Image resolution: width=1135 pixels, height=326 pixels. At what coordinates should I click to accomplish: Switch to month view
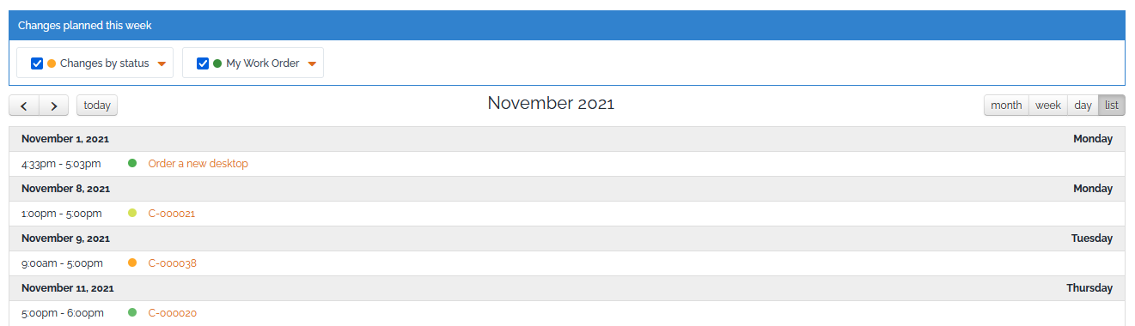click(1006, 106)
